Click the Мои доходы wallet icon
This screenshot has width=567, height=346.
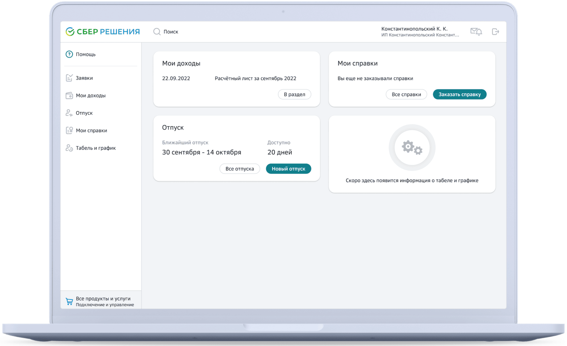69,95
